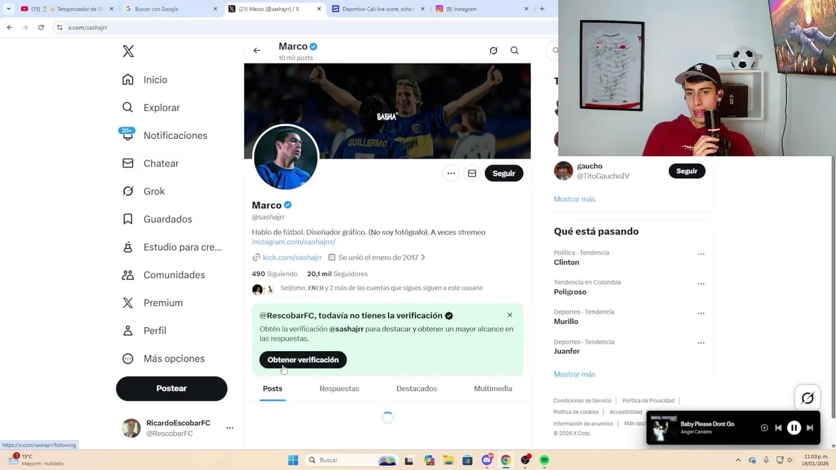Add song with mini player plus icon
The image size is (836, 470).
(x=764, y=428)
